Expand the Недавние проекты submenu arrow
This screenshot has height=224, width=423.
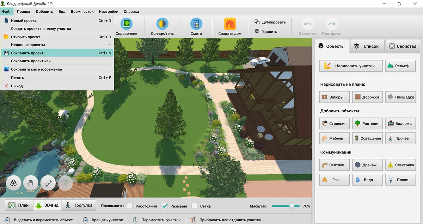(109, 45)
